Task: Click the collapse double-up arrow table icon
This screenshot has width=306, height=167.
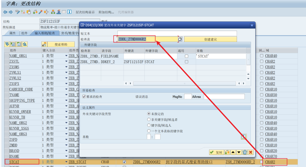Action: [x=25, y=44]
